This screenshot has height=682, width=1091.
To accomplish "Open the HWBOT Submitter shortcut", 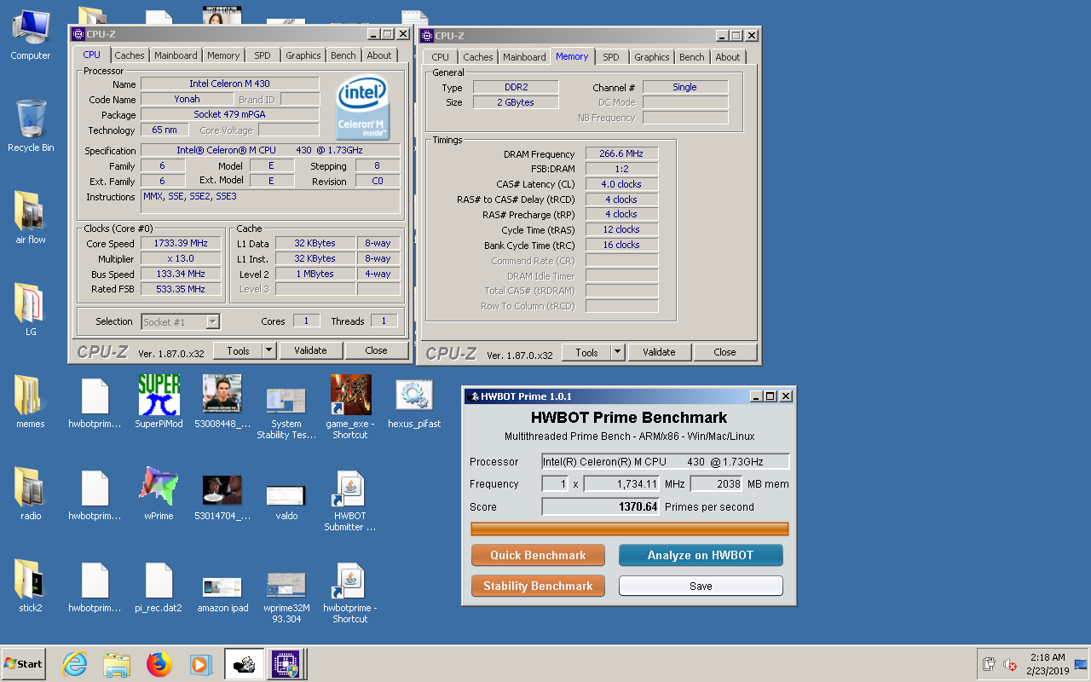I will (x=350, y=500).
